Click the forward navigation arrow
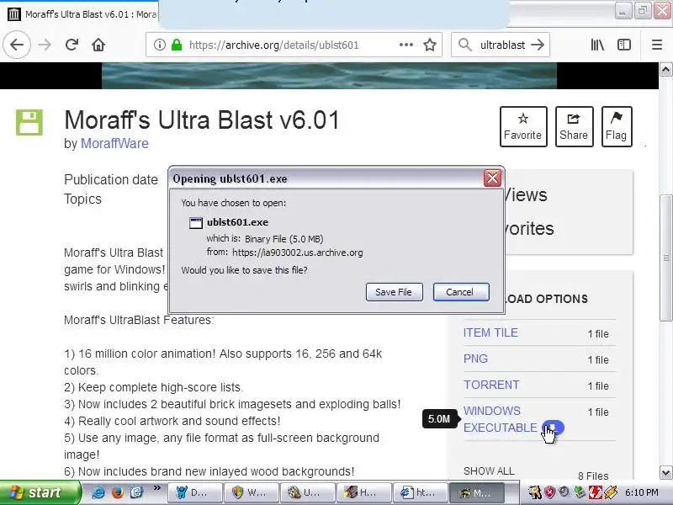 (x=45, y=45)
